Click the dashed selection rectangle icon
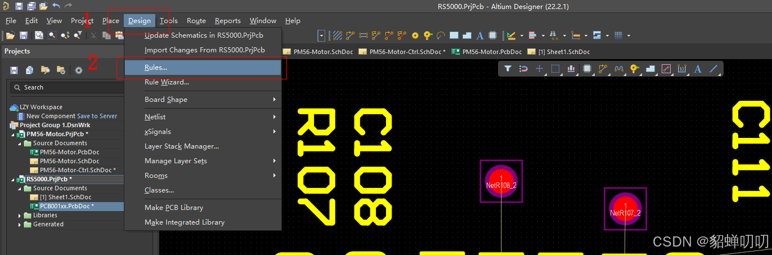Screen dimensions: 772x255 point(555,69)
